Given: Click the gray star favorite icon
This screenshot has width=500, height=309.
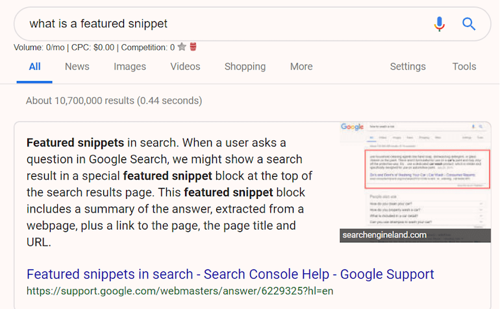Looking at the screenshot, I should coord(182,47).
